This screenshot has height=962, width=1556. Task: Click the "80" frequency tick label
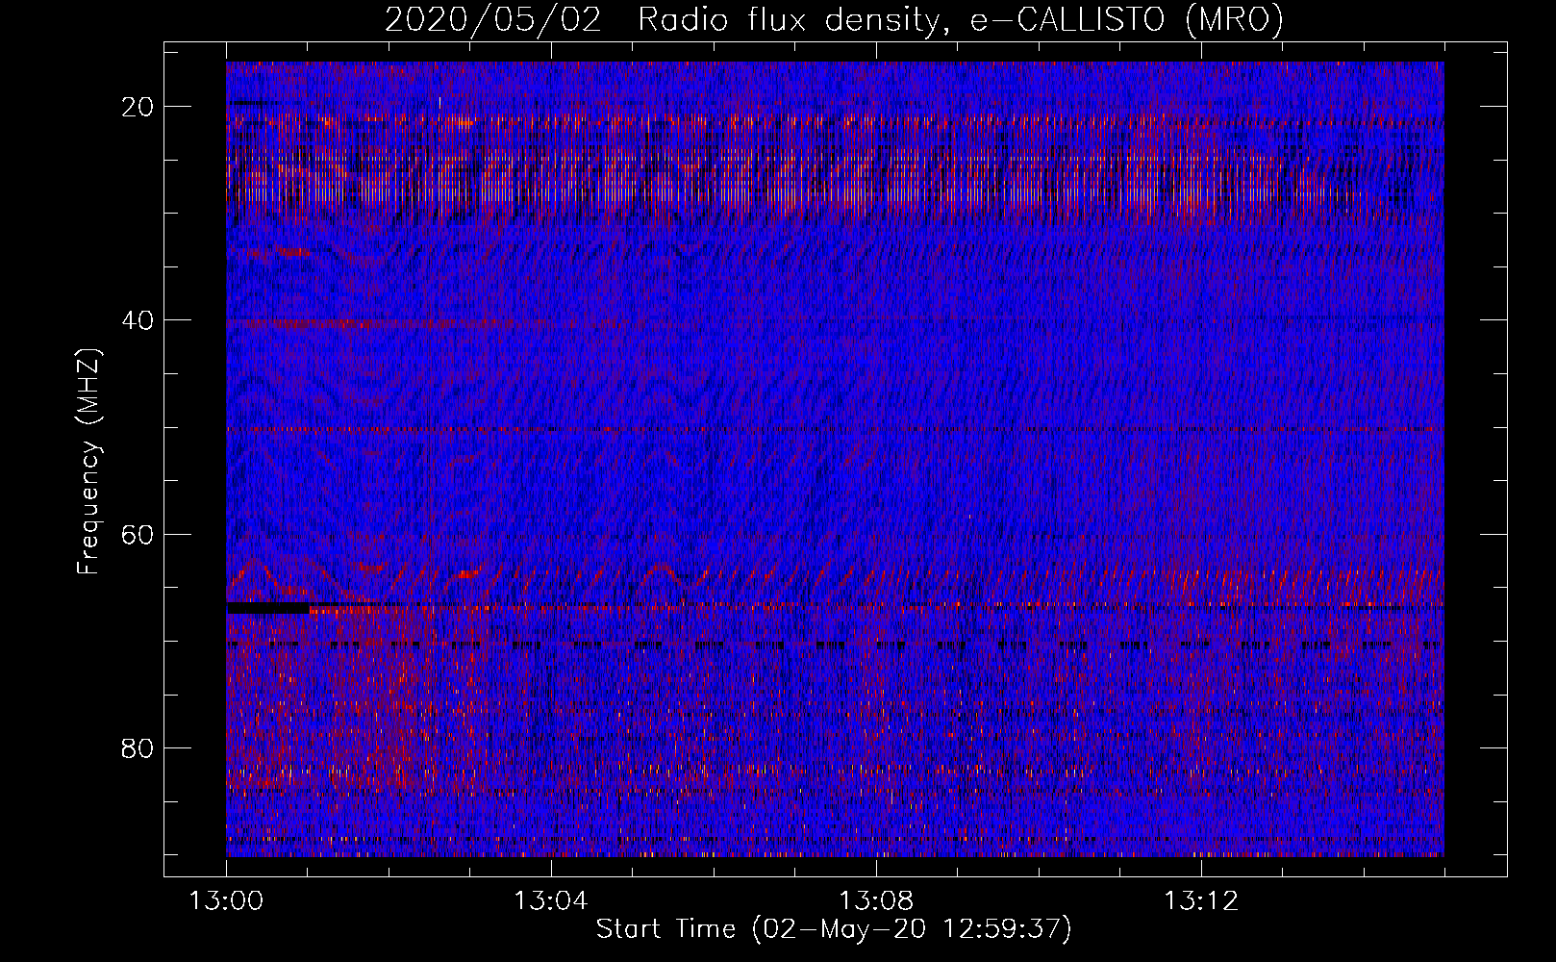(x=138, y=747)
